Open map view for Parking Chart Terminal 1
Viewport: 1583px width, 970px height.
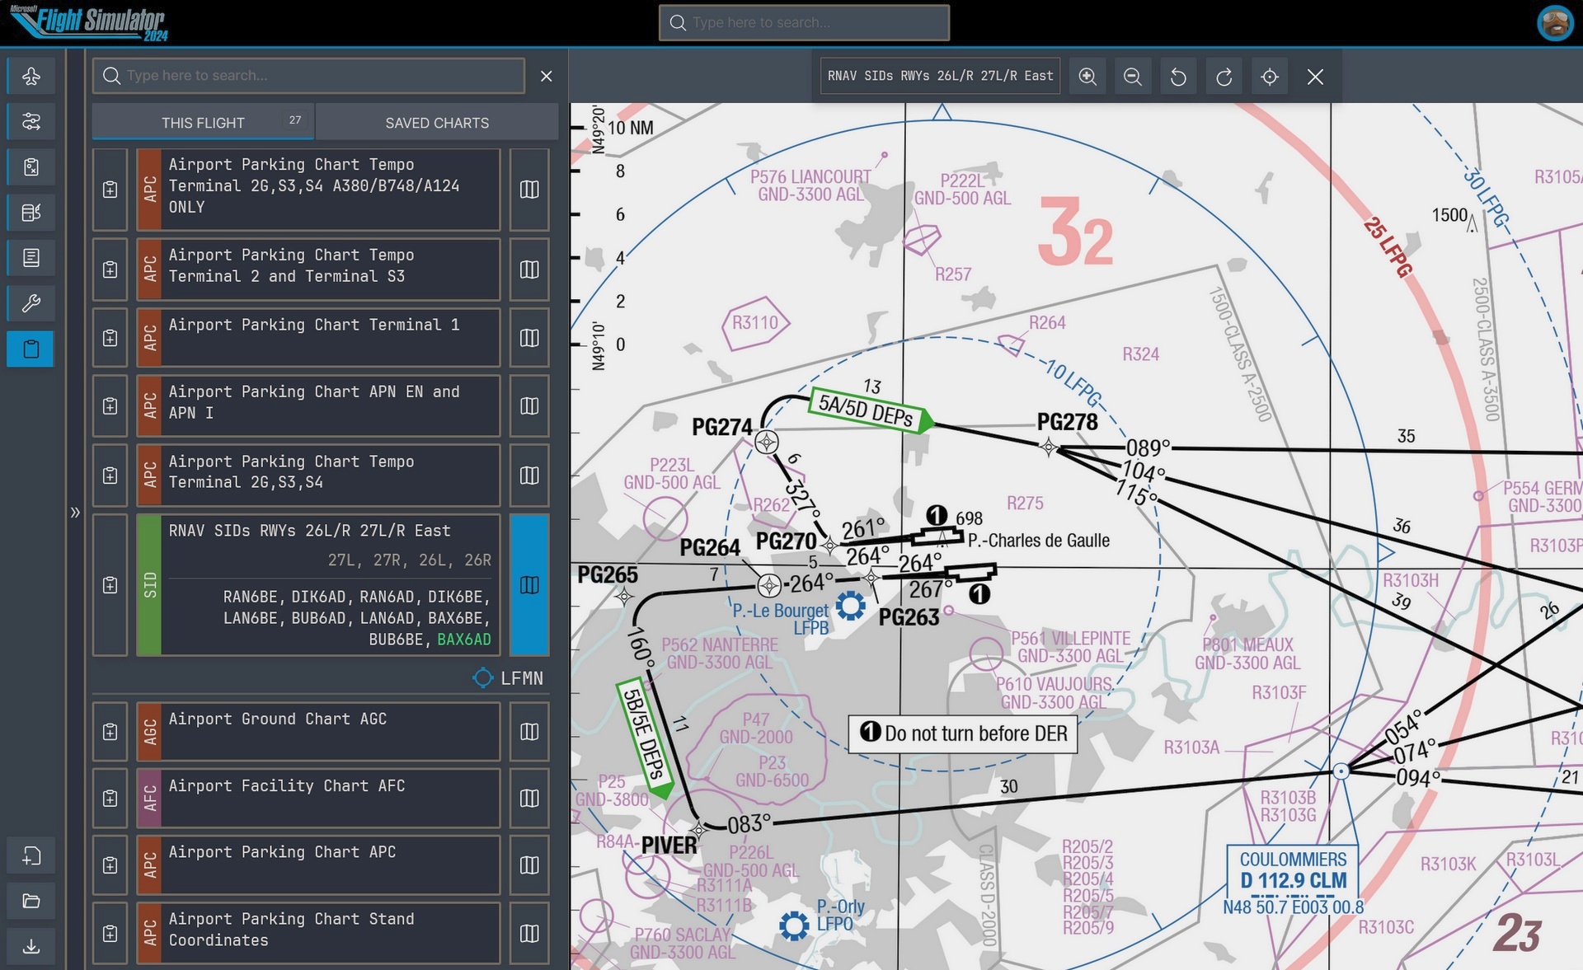(529, 338)
